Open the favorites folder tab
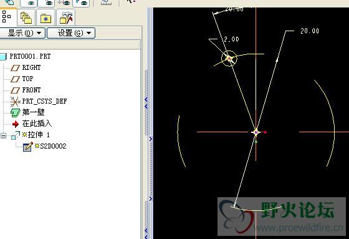This screenshot has height=239, width=349. click(x=45, y=17)
